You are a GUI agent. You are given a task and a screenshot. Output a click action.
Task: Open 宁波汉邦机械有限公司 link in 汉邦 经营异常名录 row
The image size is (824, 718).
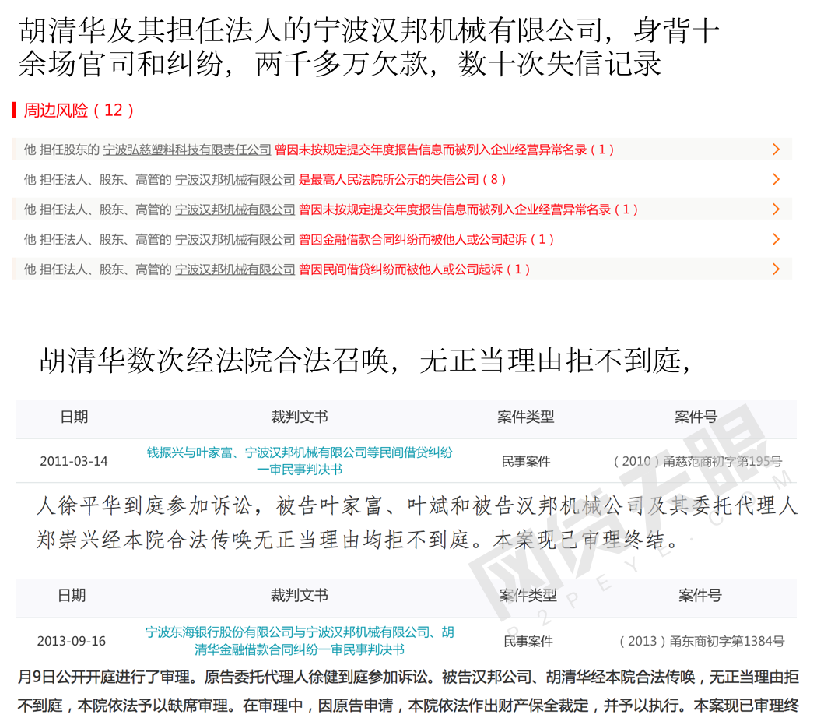coord(235,210)
